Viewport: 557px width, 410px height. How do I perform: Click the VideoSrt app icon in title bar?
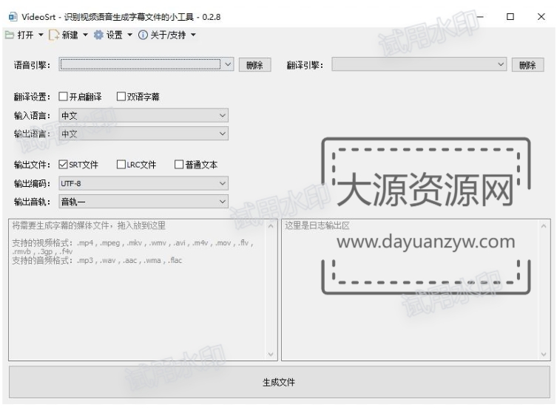[x=13, y=17]
